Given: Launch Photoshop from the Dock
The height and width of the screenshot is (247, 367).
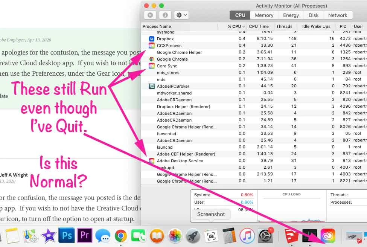Looking at the screenshot, I should (67, 235).
